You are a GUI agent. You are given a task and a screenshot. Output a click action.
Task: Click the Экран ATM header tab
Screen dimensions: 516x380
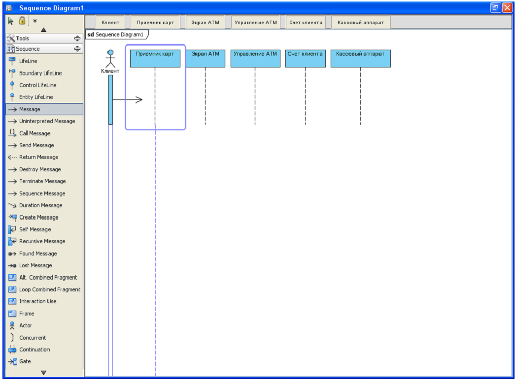pyautogui.click(x=206, y=22)
